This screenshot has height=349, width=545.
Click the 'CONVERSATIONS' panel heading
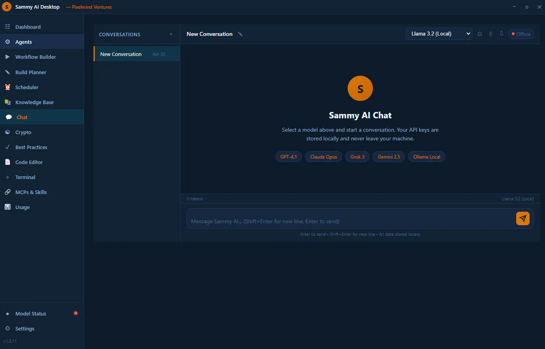tap(120, 35)
